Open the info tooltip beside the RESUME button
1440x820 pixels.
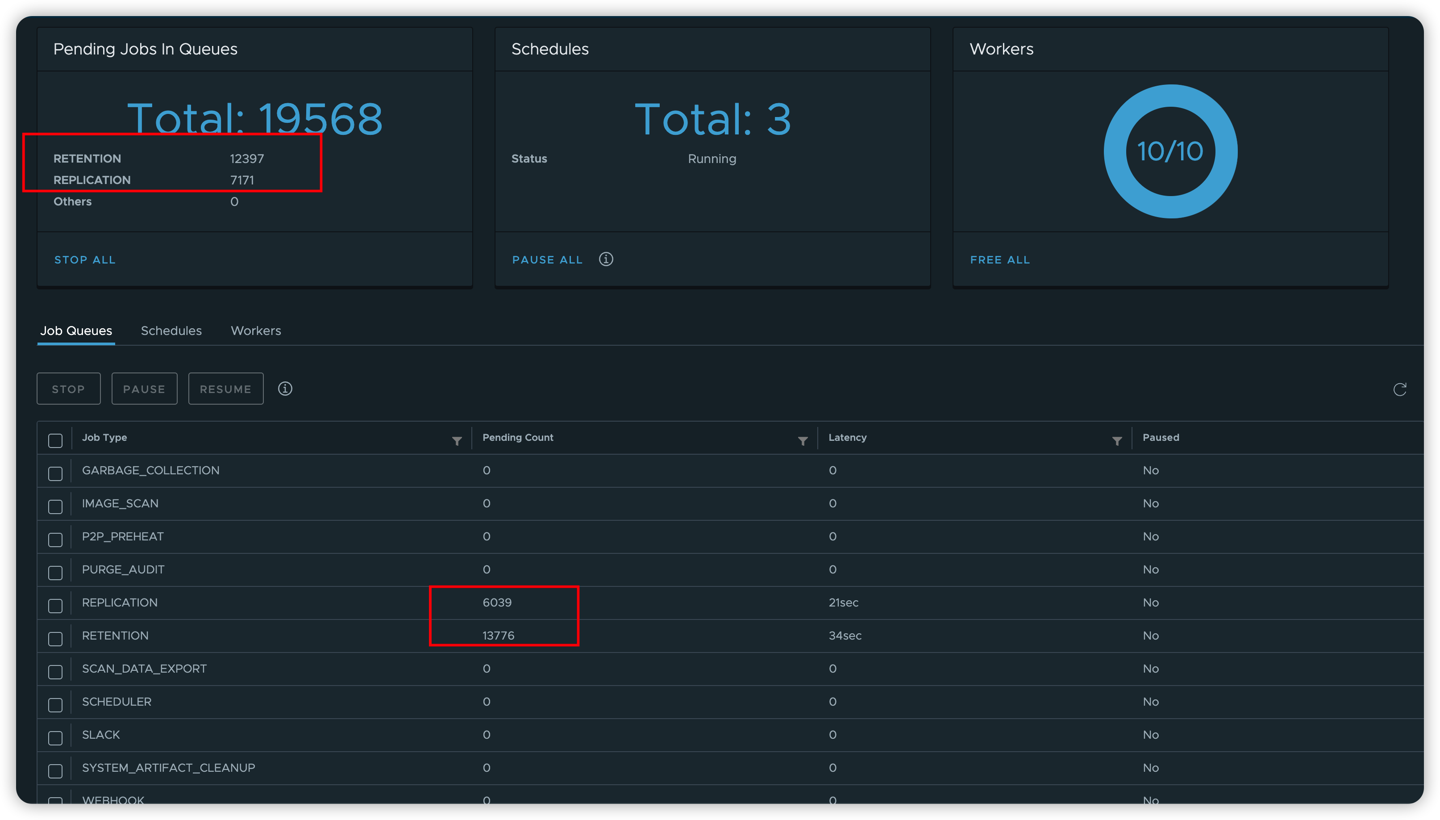[285, 389]
